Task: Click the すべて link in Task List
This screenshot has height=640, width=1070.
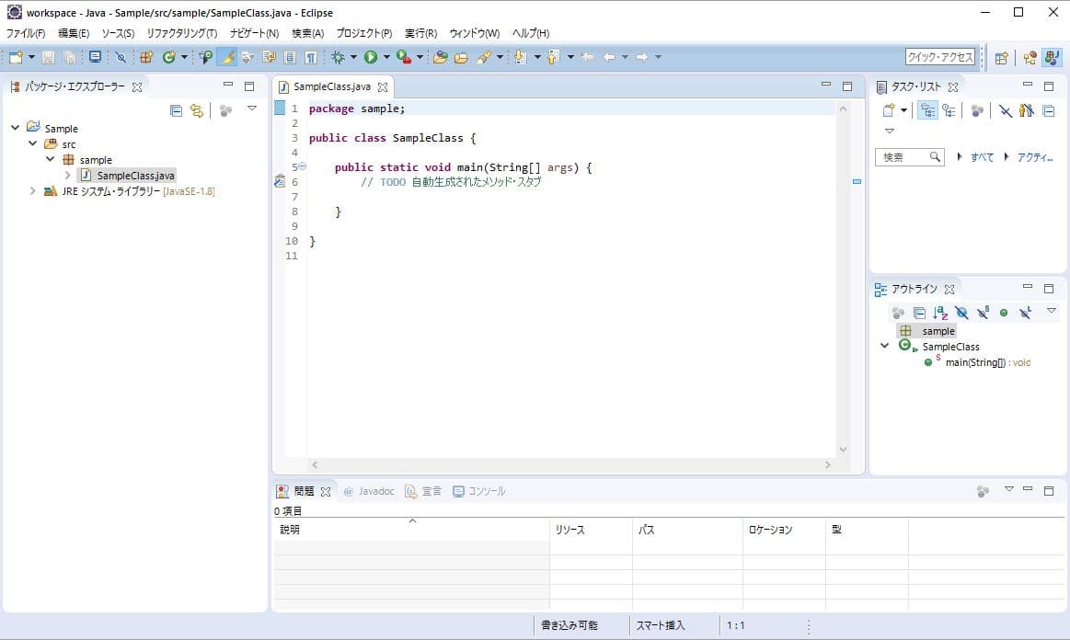Action: point(982,157)
